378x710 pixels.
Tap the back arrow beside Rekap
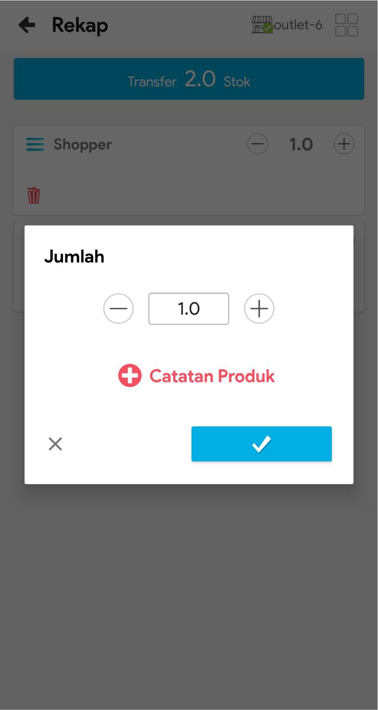[x=27, y=25]
